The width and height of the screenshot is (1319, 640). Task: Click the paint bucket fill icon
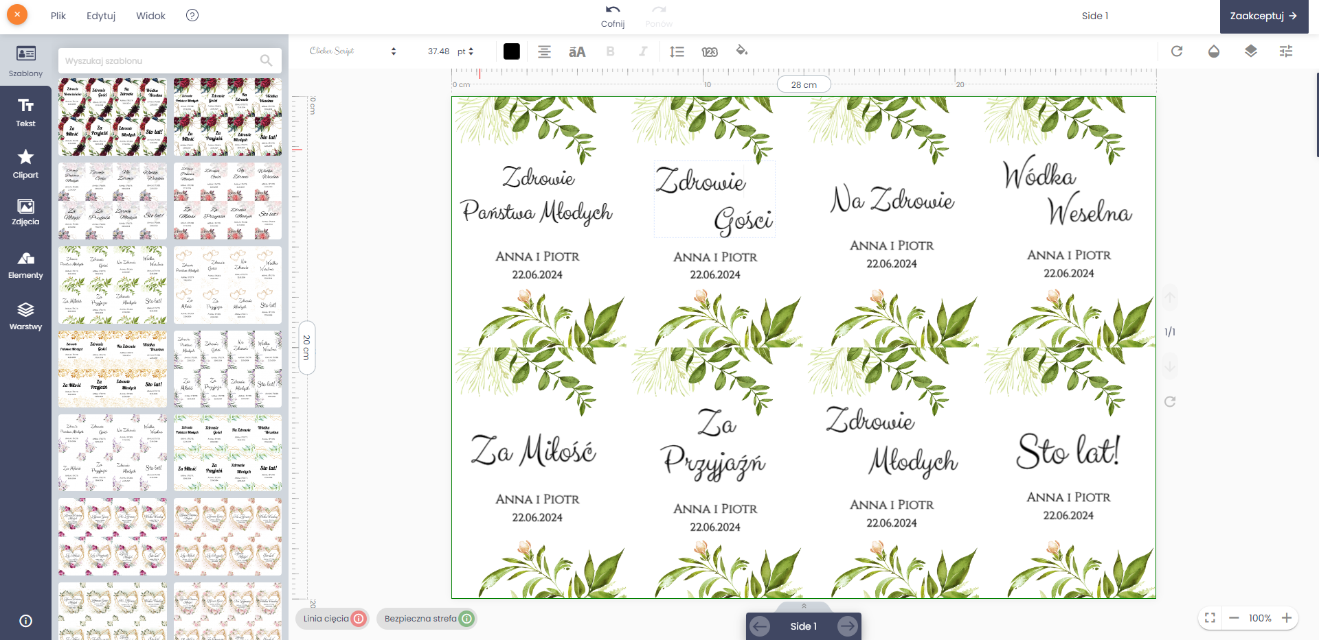click(742, 51)
